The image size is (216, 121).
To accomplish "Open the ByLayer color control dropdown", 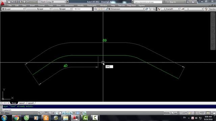I will tap(13, 9).
